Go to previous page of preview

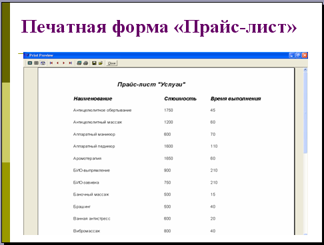pyautogui.click(x=57, y=63)
